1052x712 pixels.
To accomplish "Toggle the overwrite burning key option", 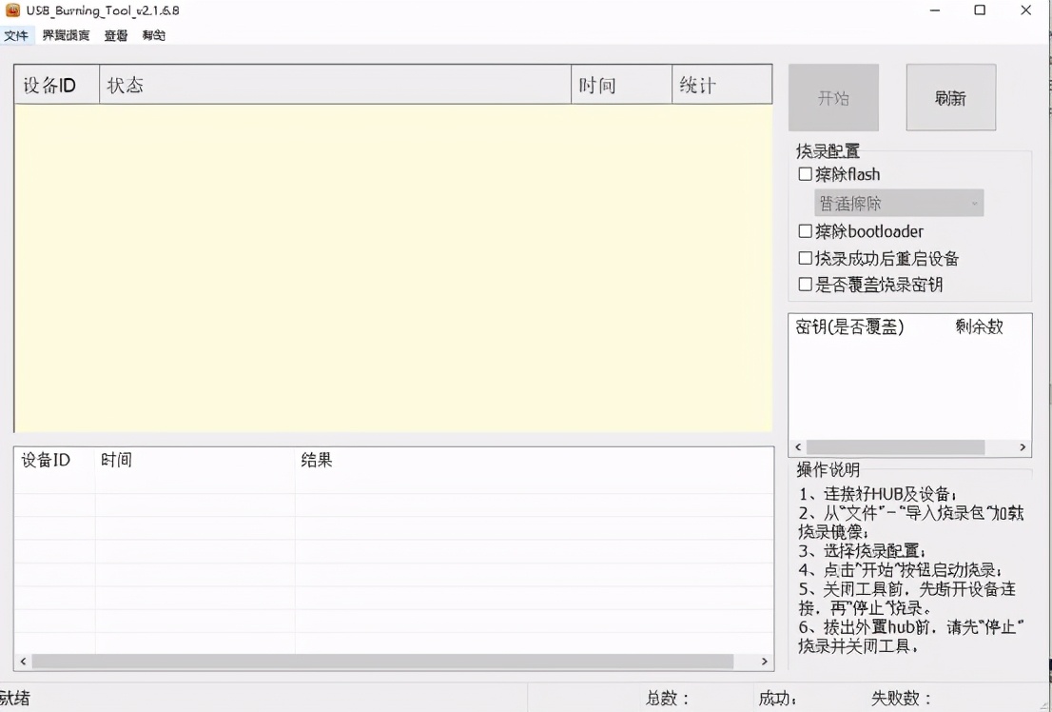I will pyautogui.click(x=804, y=285).
